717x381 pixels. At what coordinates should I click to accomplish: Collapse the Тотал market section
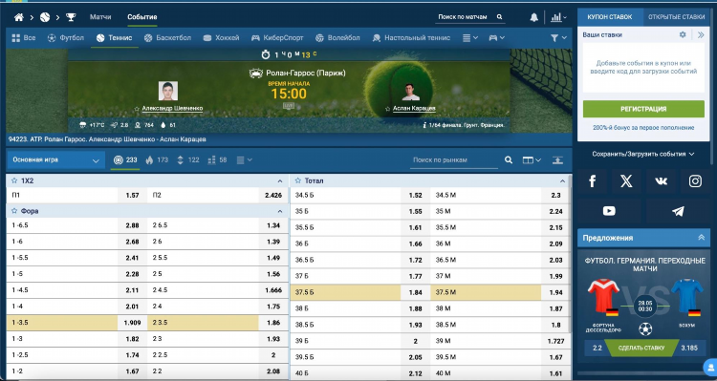562,181
